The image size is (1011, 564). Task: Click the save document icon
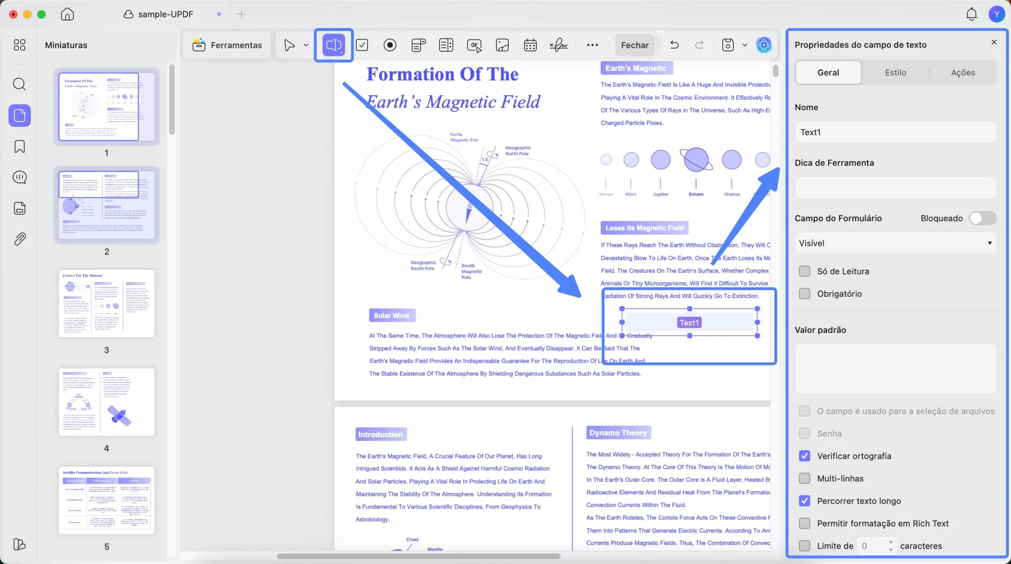coord(728,45)
